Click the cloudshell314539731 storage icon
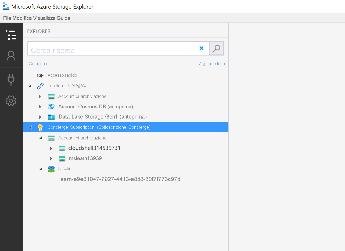345x251 pixels. (62, 148)
